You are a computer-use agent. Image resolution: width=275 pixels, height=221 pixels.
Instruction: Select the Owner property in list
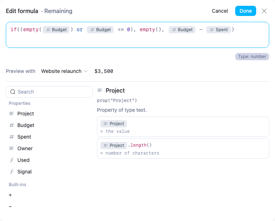pyautogui.click(x=49, y=148)
